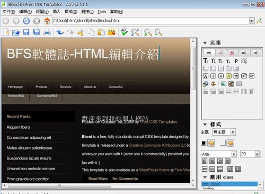This screenshot has height=194, width=265.
Task: Insert a T2 heading element
Action: point(213,61)
